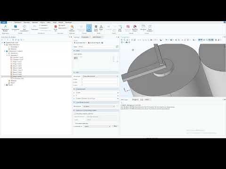This screenshot has width=226, height=169.
Task: Open the File menu tab
Action: click(4, 23)
